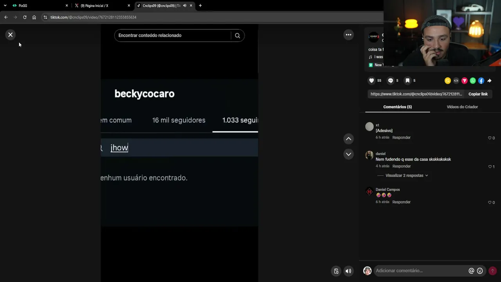
Task: Expand daniel's 2 replies
Action: (407, 175)
